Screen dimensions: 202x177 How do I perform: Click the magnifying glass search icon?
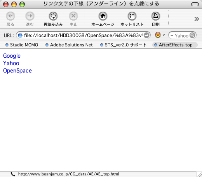(192, 35)
